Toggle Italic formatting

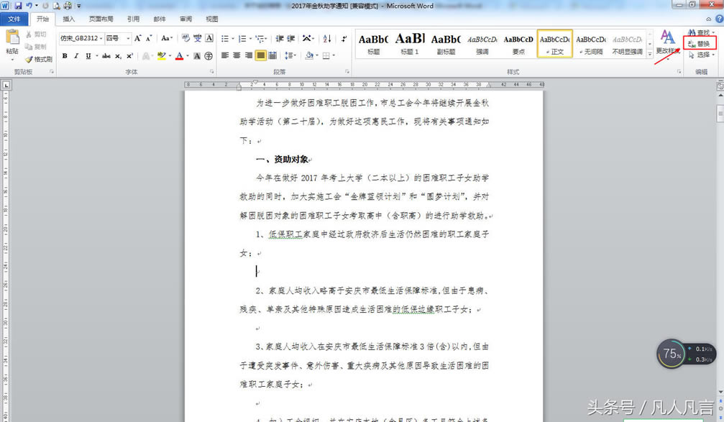pos(76,56)
